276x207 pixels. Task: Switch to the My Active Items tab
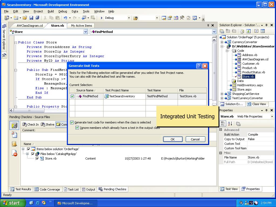point(81,26)
